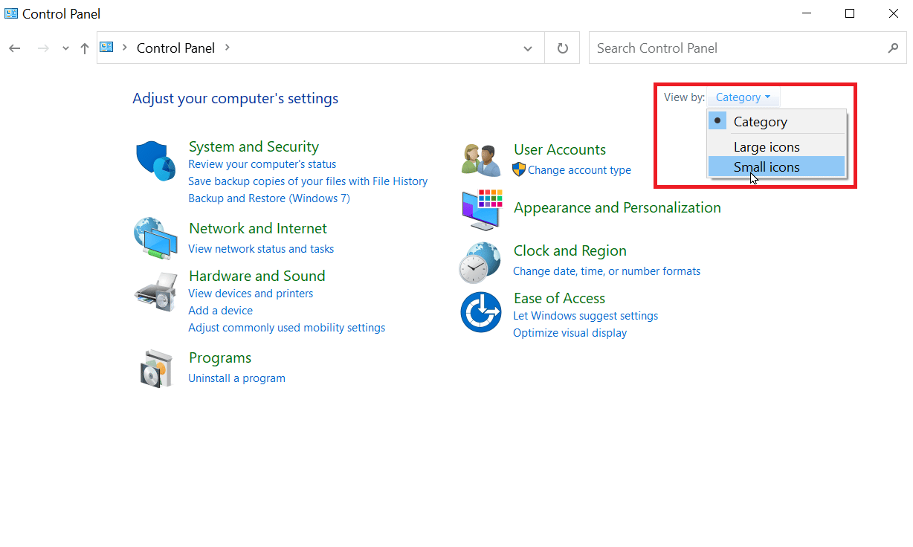Open Clock and Region heading
The image size is (913, 547).
pyautogui.click(x=570, y=250)
